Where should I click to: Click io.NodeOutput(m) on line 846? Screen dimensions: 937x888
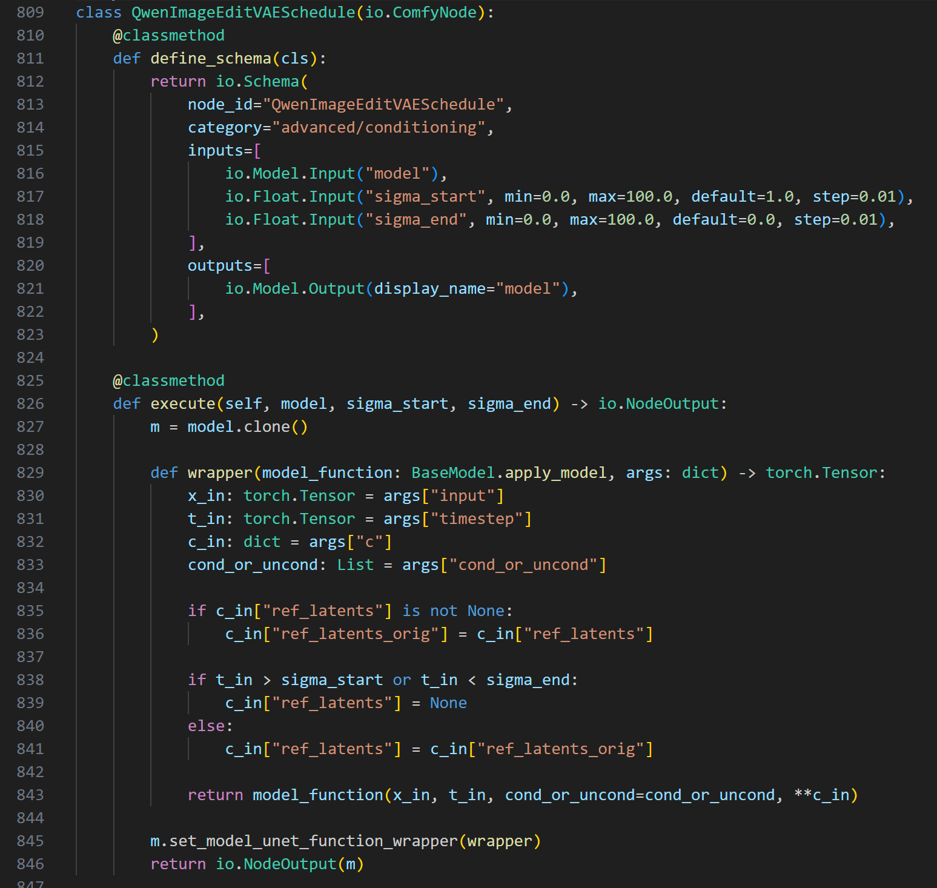[x=290, y=864]
